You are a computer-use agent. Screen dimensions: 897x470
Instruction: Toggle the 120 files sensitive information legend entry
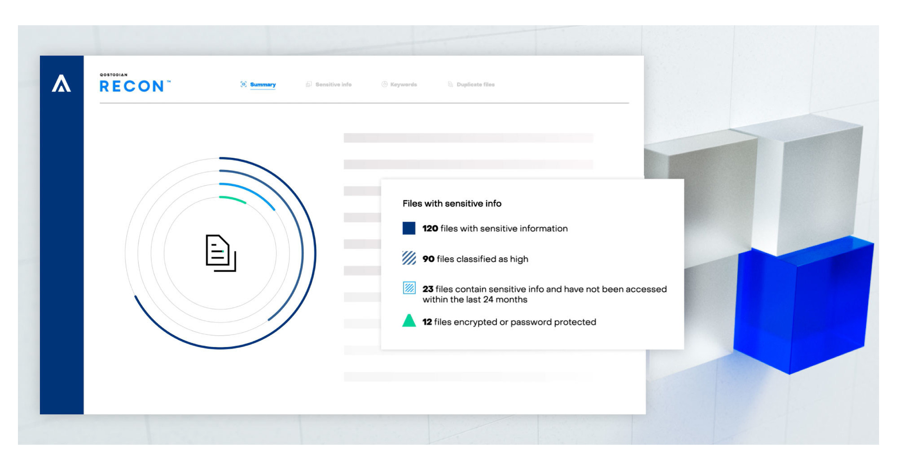(x=494, y=228)
